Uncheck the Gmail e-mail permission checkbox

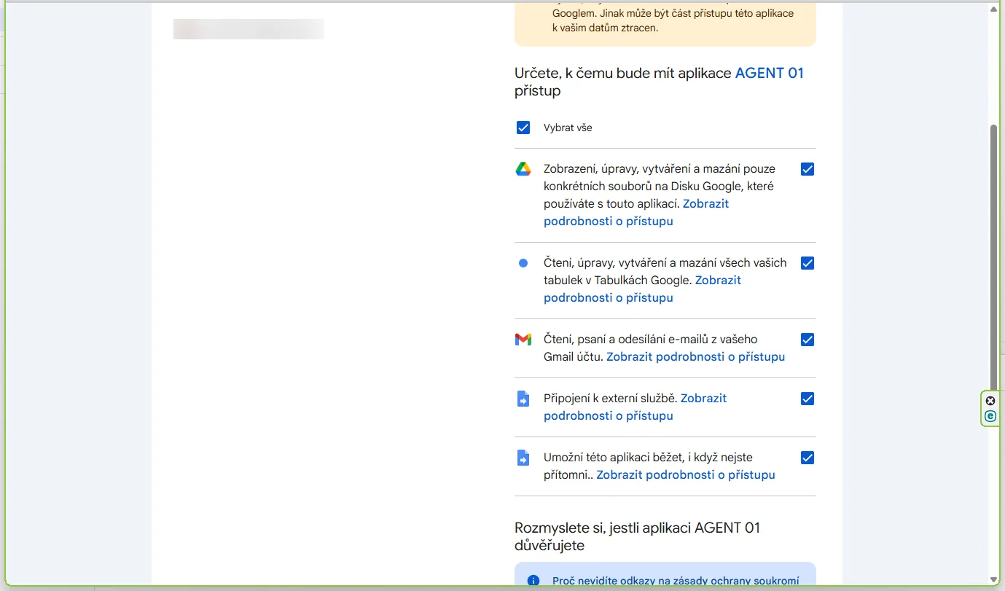tap(807, 340)
